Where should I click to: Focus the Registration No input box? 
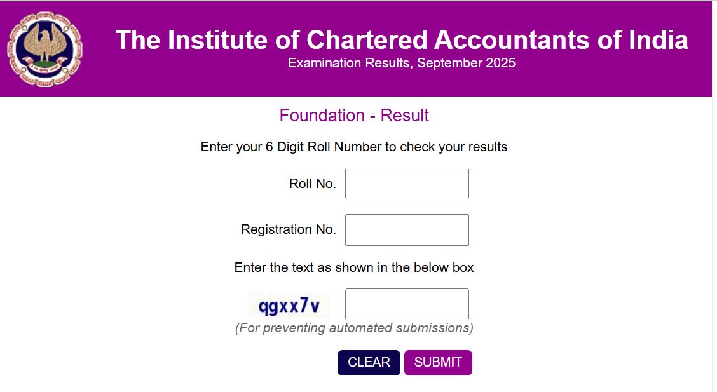click(x=406, y=229)
